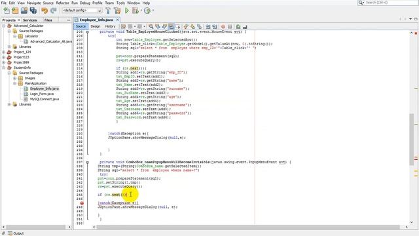Viewport: 419px width, 236px height.
Task: Click the Uncomment icon in editor toolbar
Action: [245, 26]
